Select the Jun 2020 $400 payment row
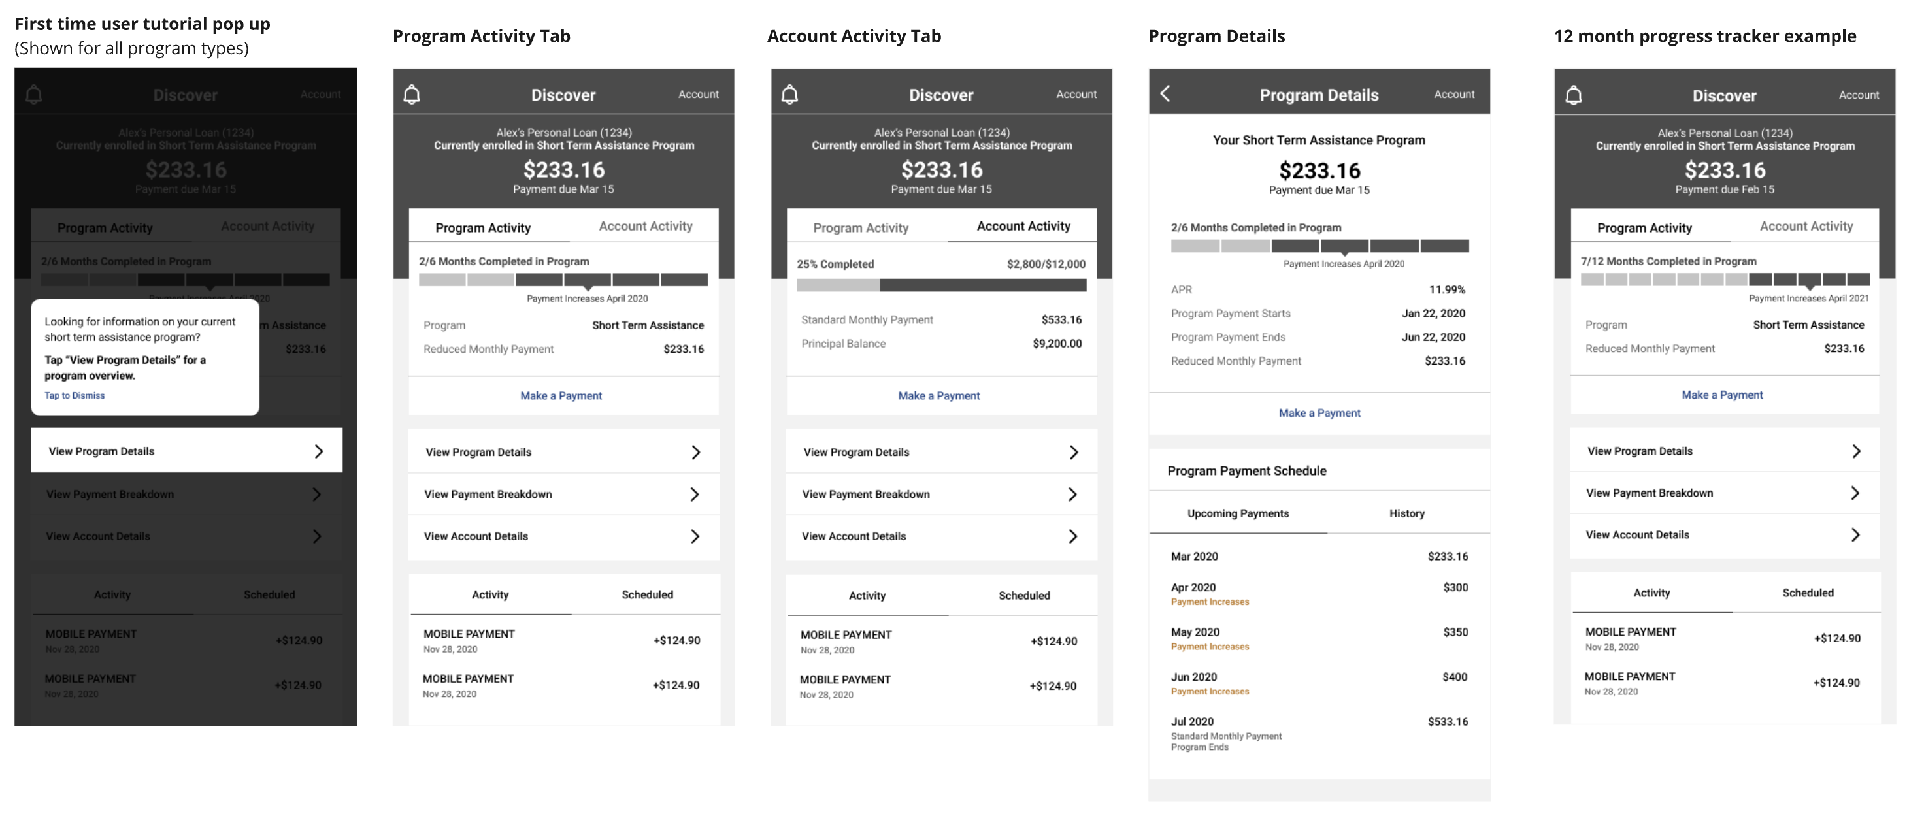The width and height of the screenshot is (1924, 814). [1319, 683]
